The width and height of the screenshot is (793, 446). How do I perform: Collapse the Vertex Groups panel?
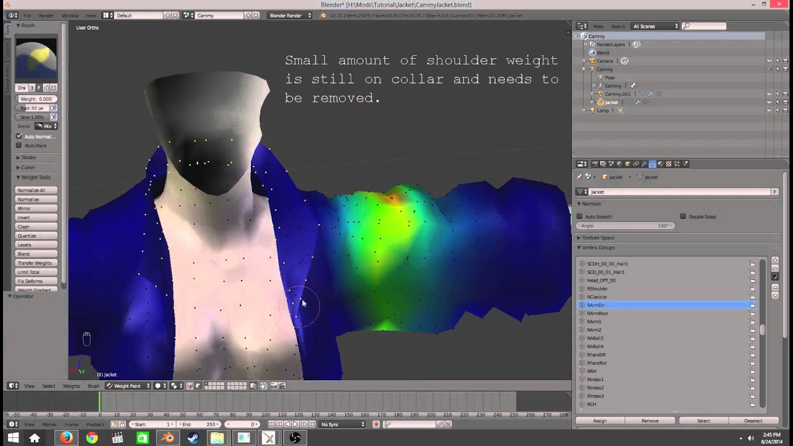(x=596, y=248)
